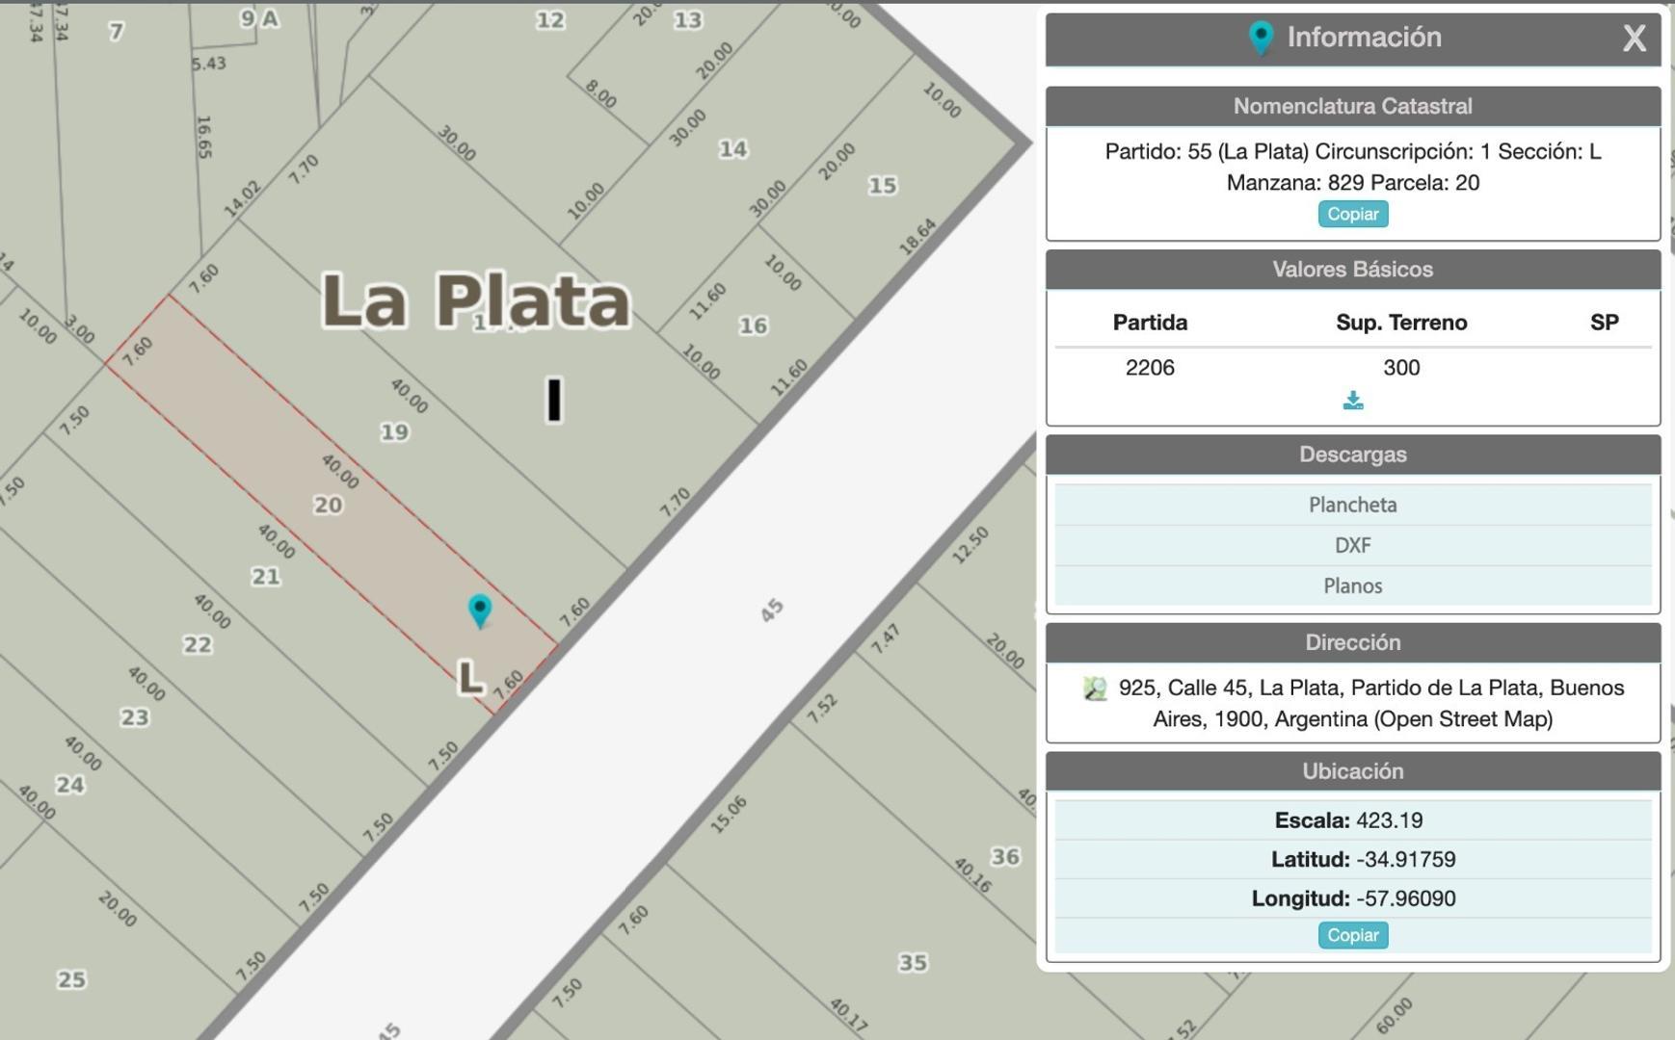
Task: Download the Plancheta file
Action: click(x=1352, y=505)
